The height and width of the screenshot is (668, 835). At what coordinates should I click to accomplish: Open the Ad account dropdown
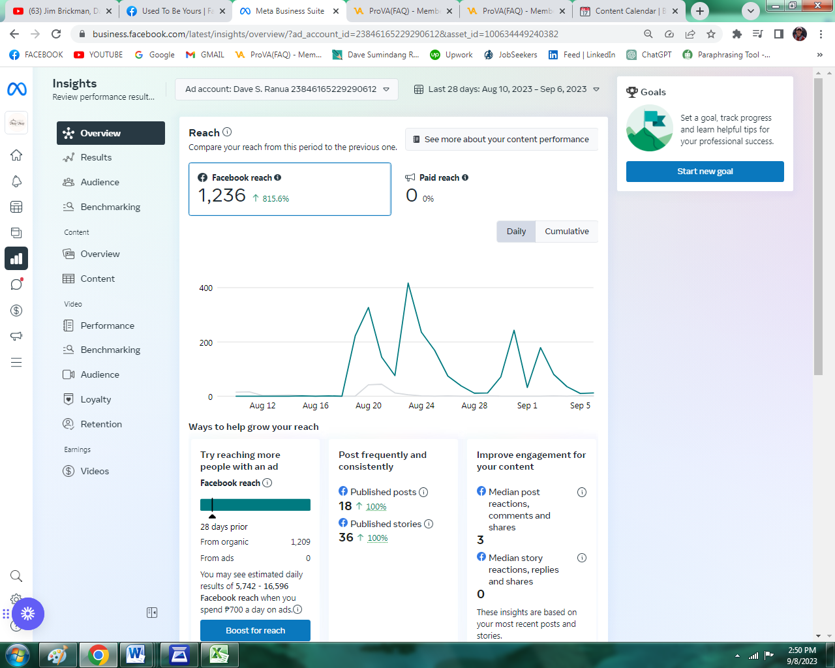coord(287,89)
